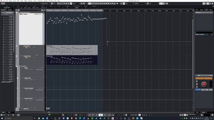Click the Record transport button

click(109, 115)
